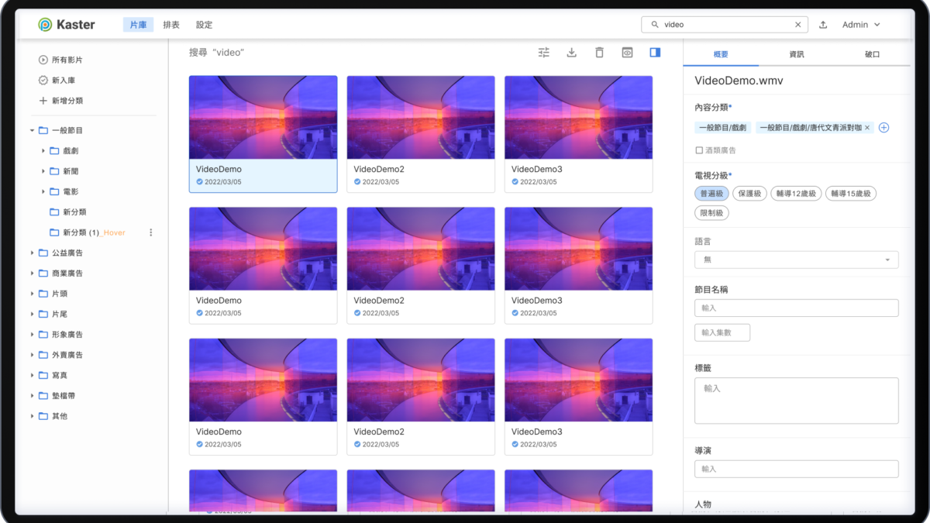Click the preview eye icon in toolbar
This screenshot has height=523, width=930.
click(627, 53)
